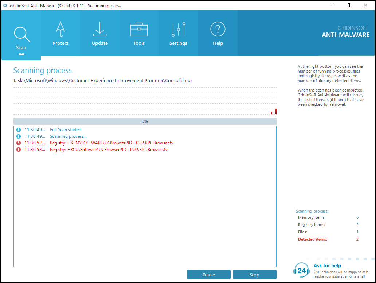This screenshot has width=376, height=283.
Task: Close the Anti-Malware window
Action: click(365, 5)
